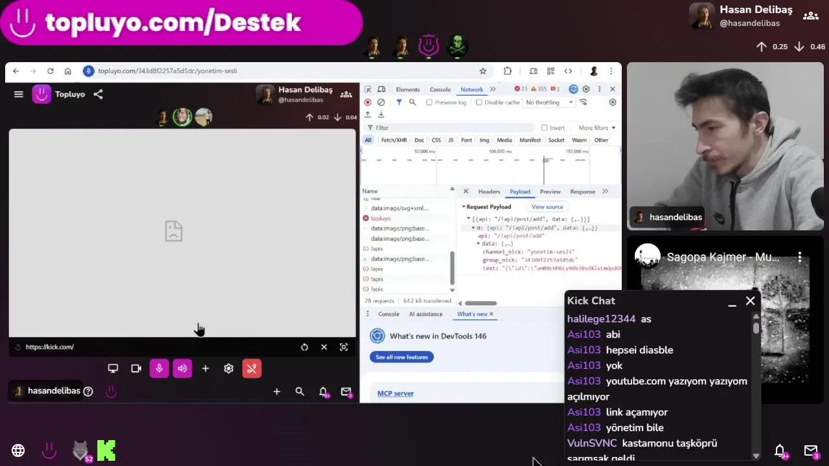Viewport: 829px width, 466px height.
Task: Click payload horizontal scrollbar thumb
Action: 481,303
